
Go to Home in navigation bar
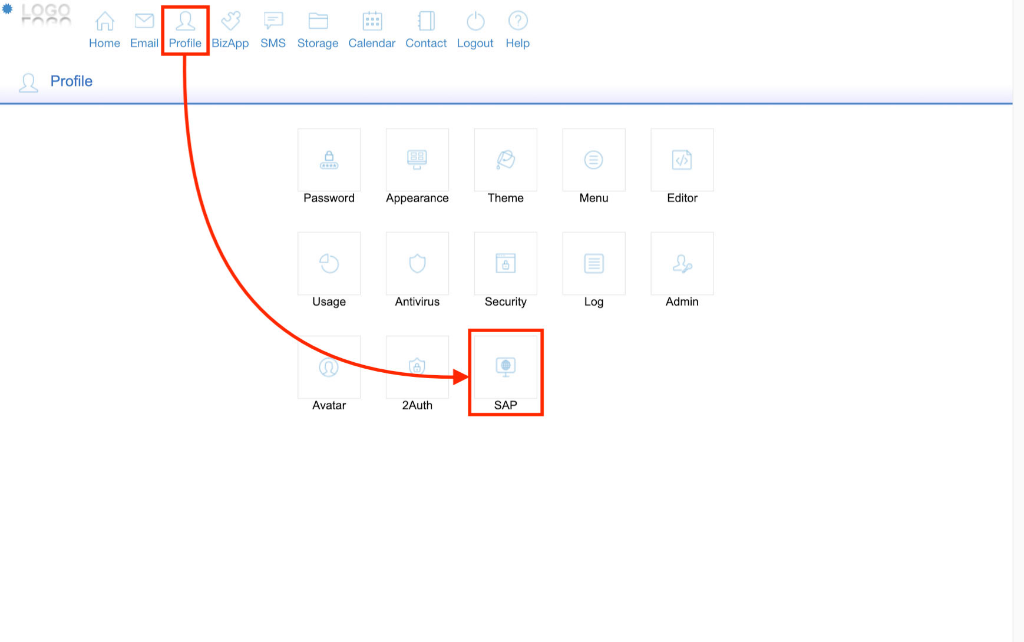(104, 30)
